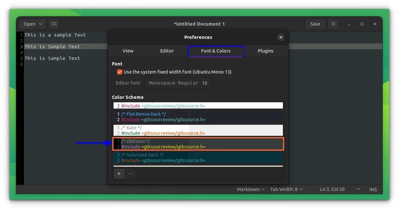Open the Plugins tab
This screenshot has width=399, height=210.
[x=265, y=51]
